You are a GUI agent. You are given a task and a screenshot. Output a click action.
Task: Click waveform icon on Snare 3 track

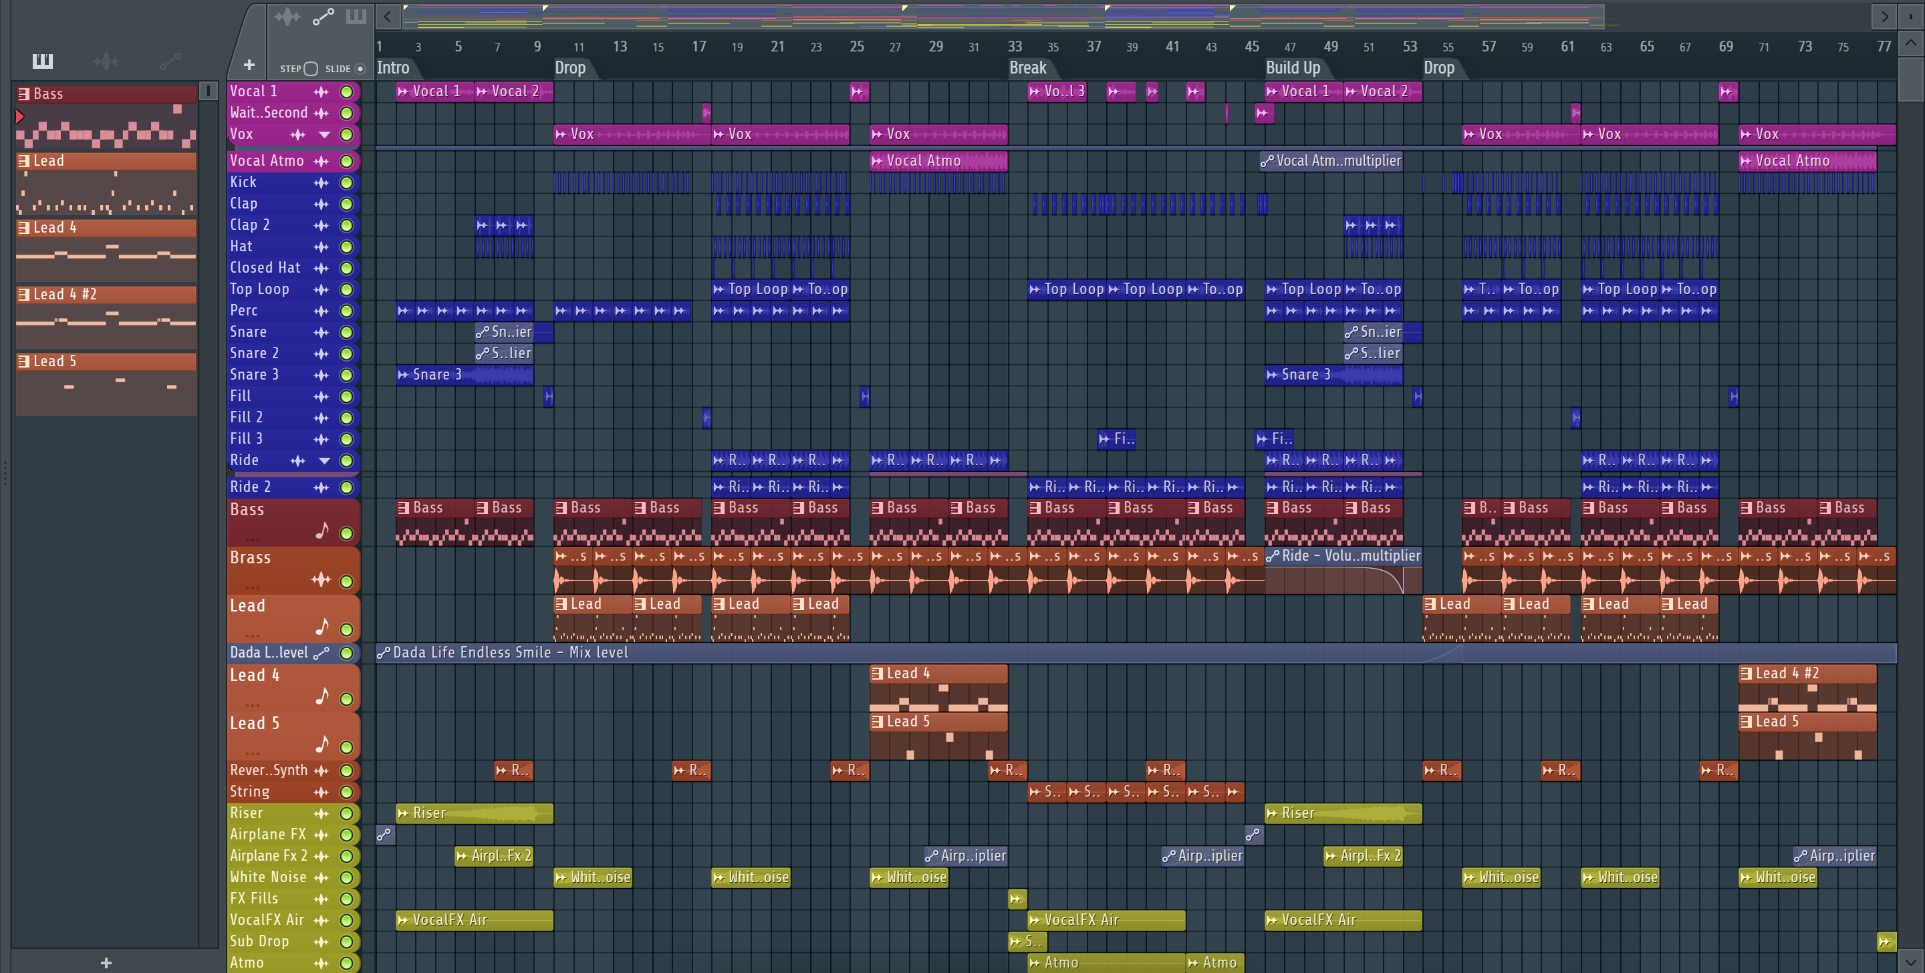coord(322,375)
